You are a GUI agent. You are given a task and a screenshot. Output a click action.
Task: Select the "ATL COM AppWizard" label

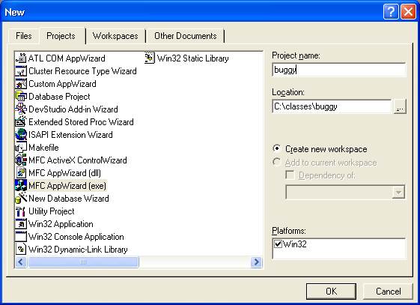tap(67, 58)
